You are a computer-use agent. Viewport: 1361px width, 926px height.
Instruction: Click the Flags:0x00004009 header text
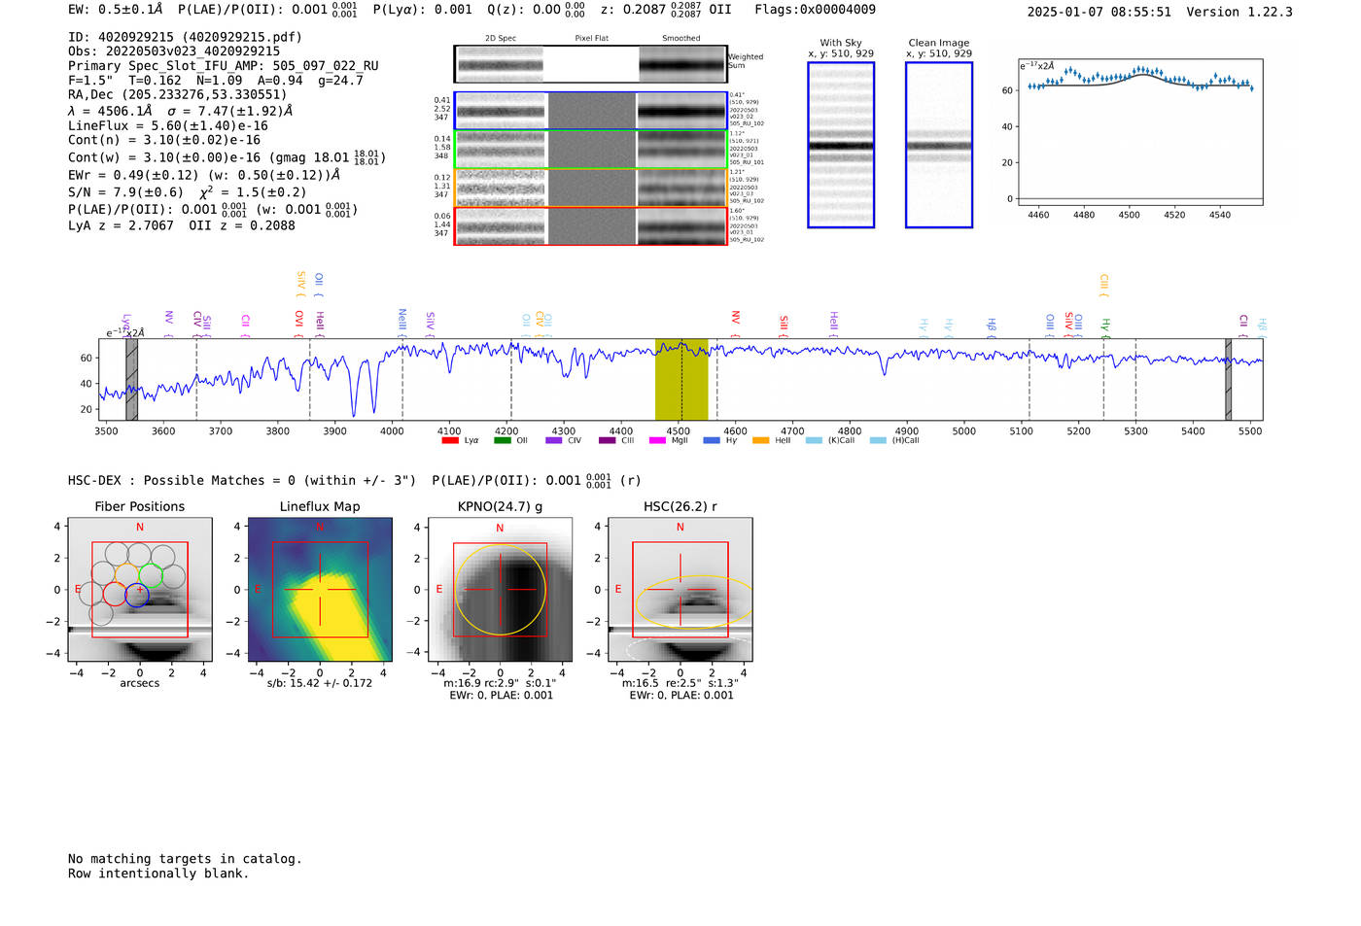point(815,10)
